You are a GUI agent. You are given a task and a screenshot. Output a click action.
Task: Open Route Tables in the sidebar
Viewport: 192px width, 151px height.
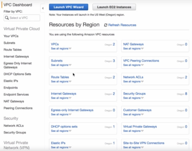(13, 50)
